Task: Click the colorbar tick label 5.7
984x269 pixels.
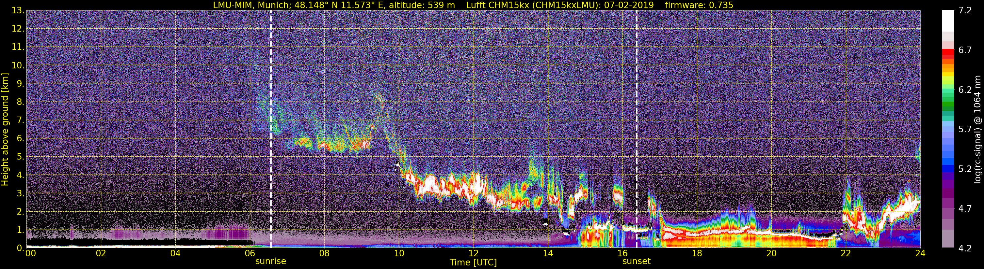Action: tap(965, 130)
